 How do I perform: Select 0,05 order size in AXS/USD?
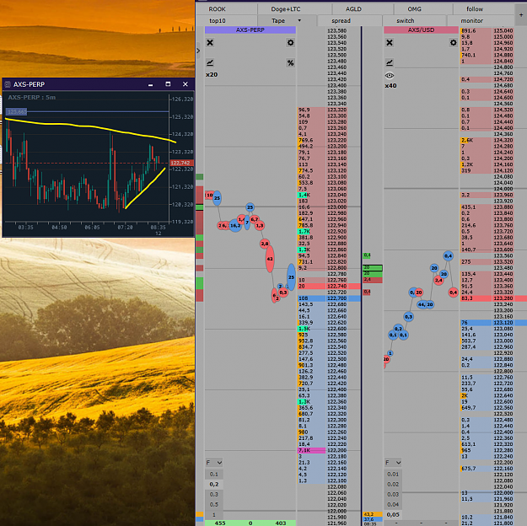[x=393, y=514]
